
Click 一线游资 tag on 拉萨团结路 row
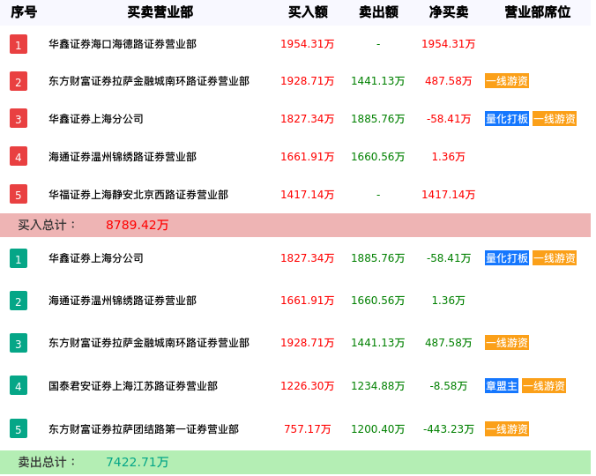click(507, 429)
